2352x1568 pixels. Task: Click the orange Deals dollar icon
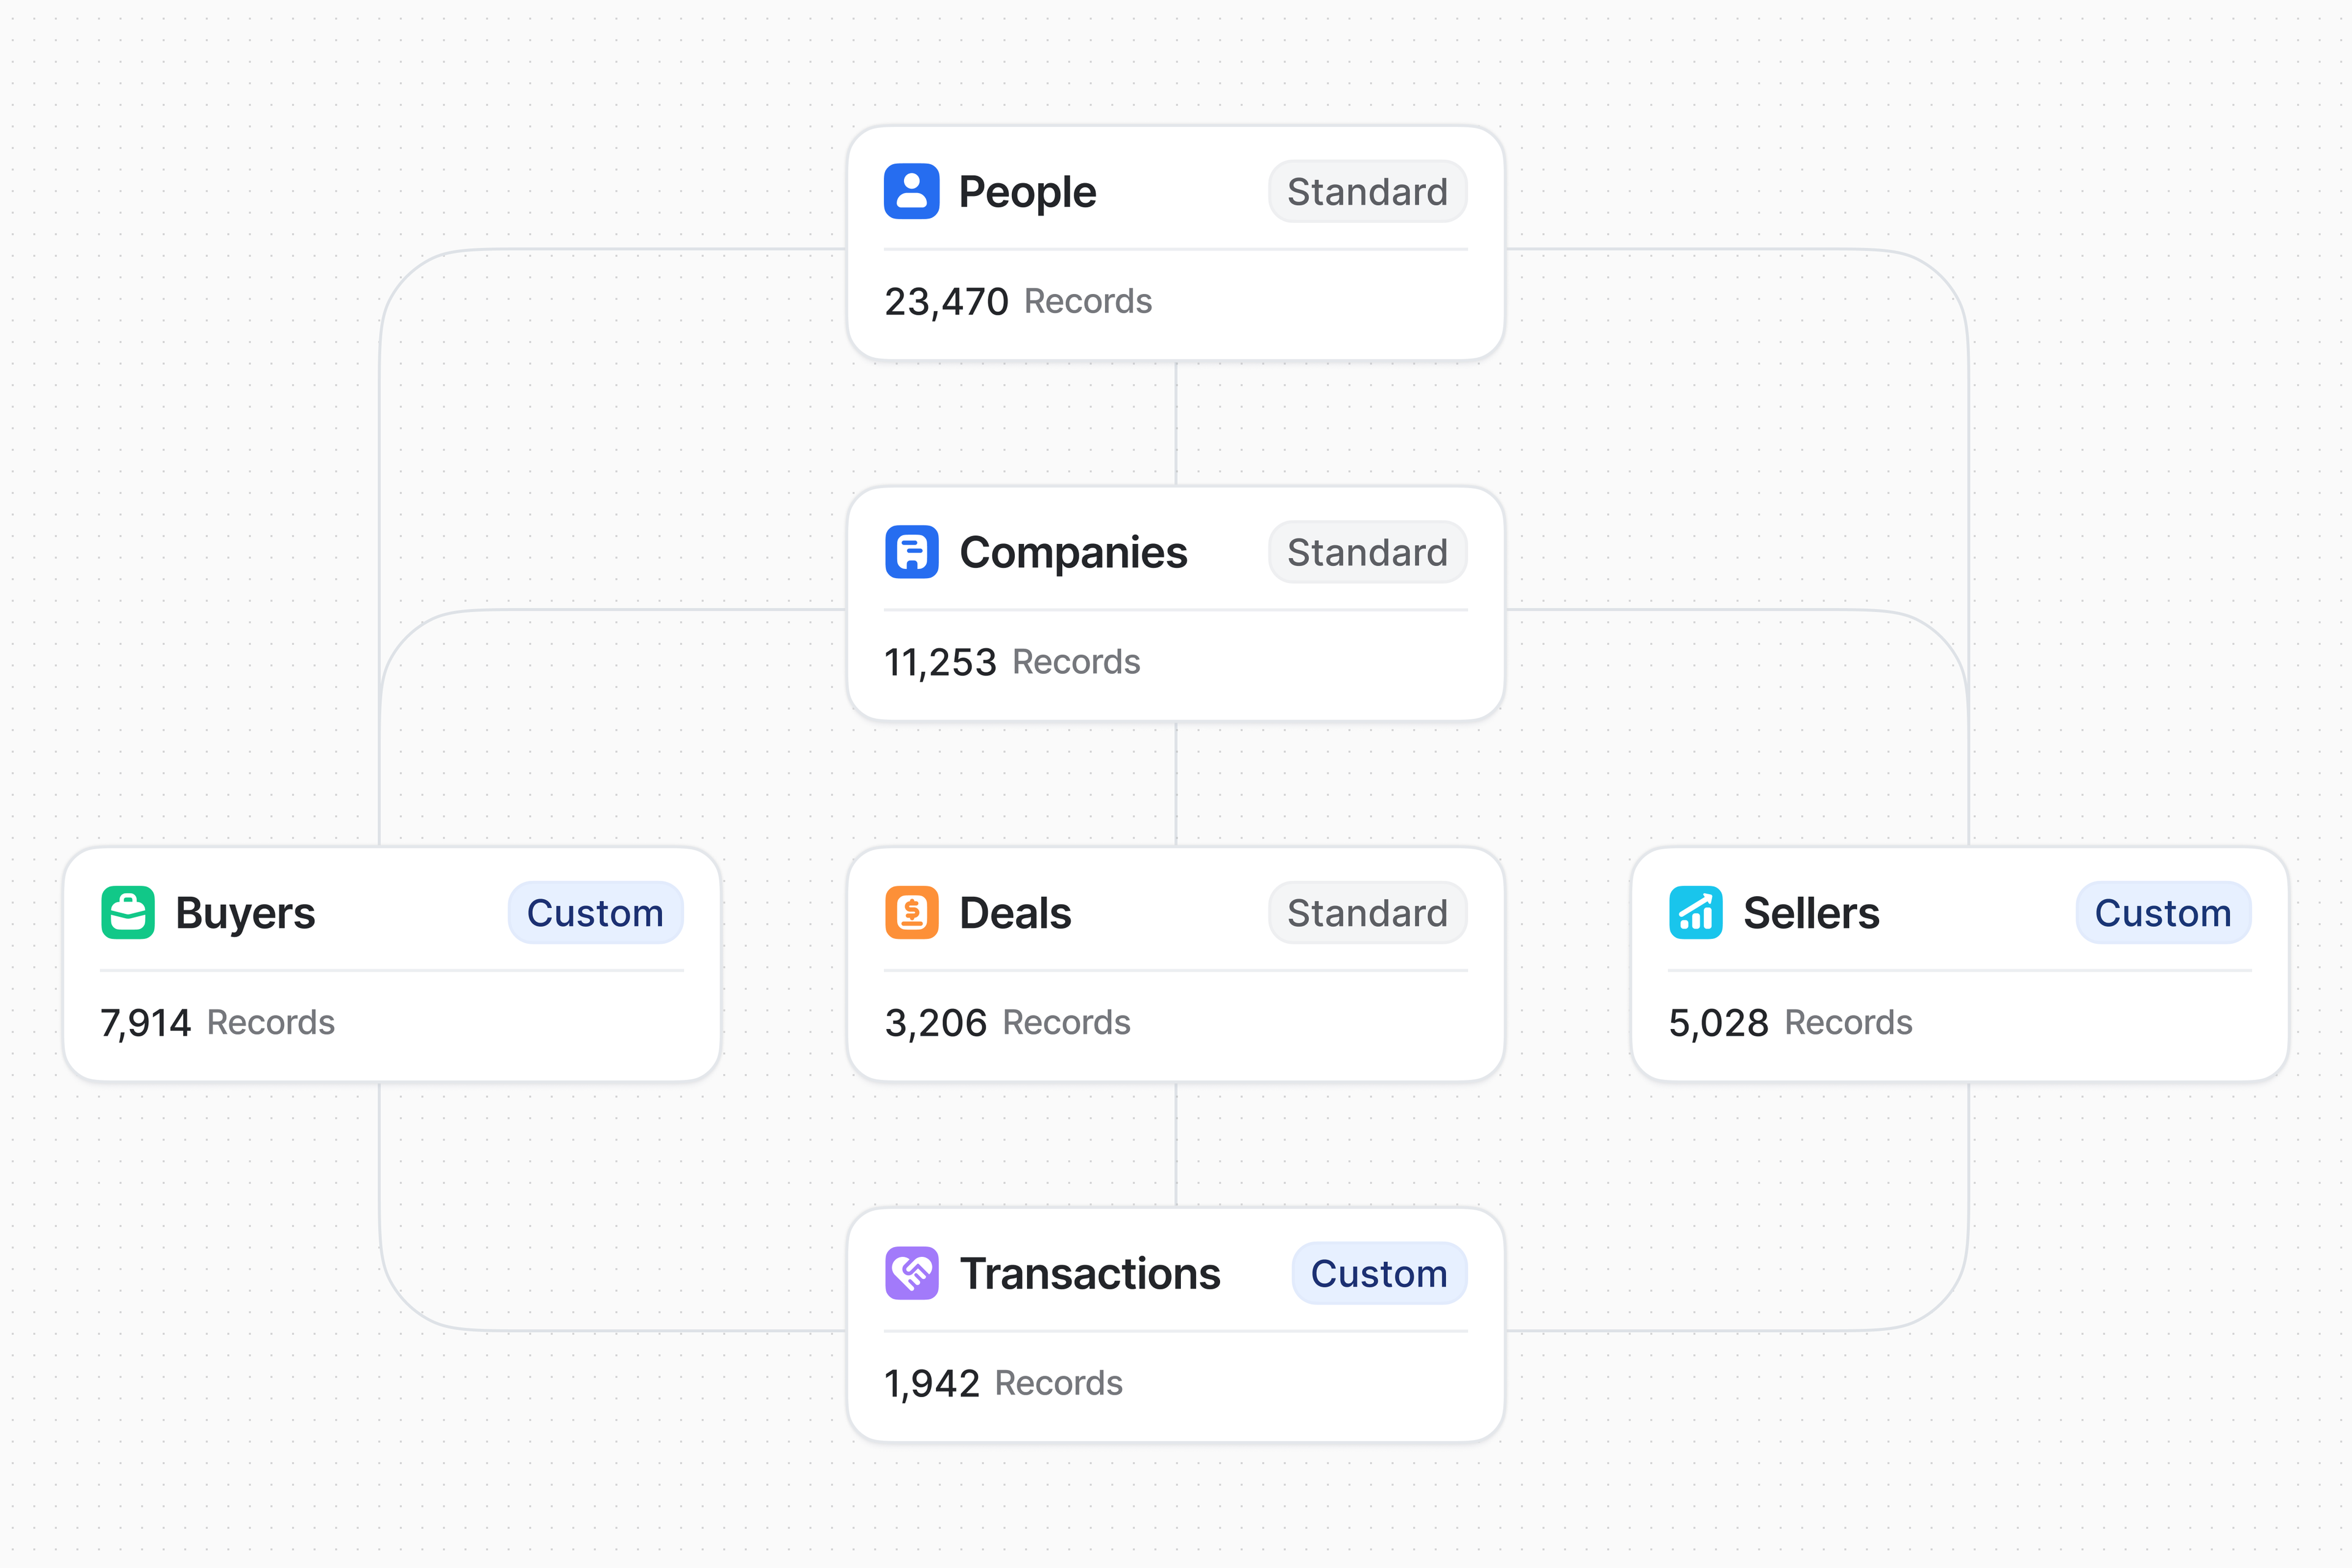(x=911, y=912)
